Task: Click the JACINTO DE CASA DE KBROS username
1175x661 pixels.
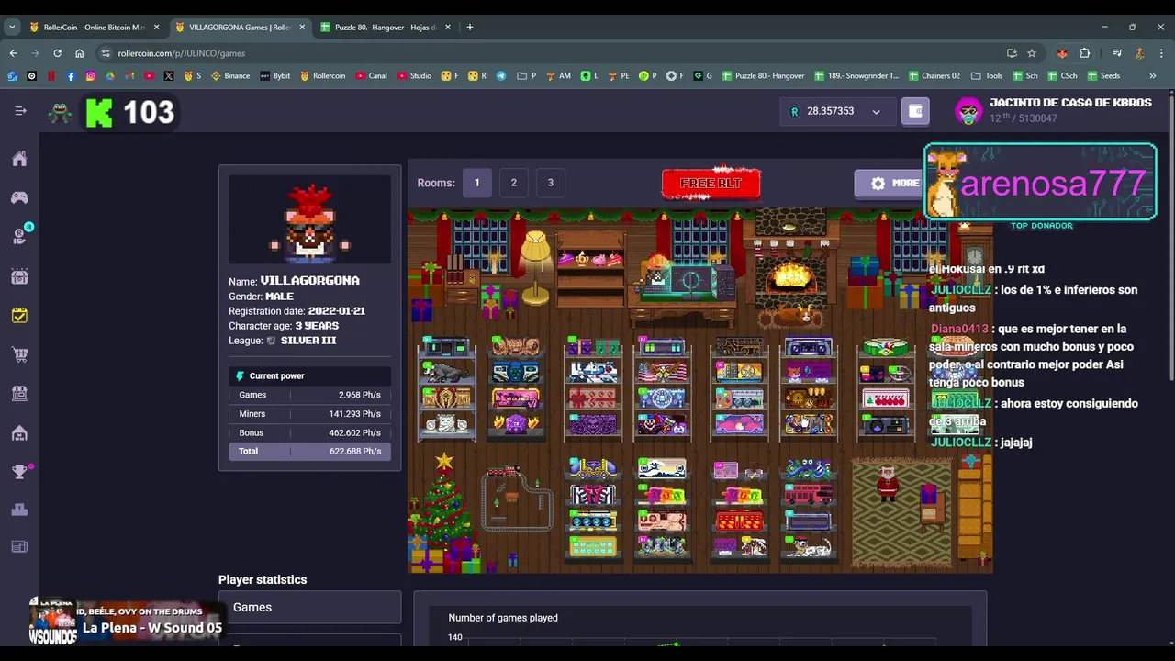Action: tap(1070, 103)
